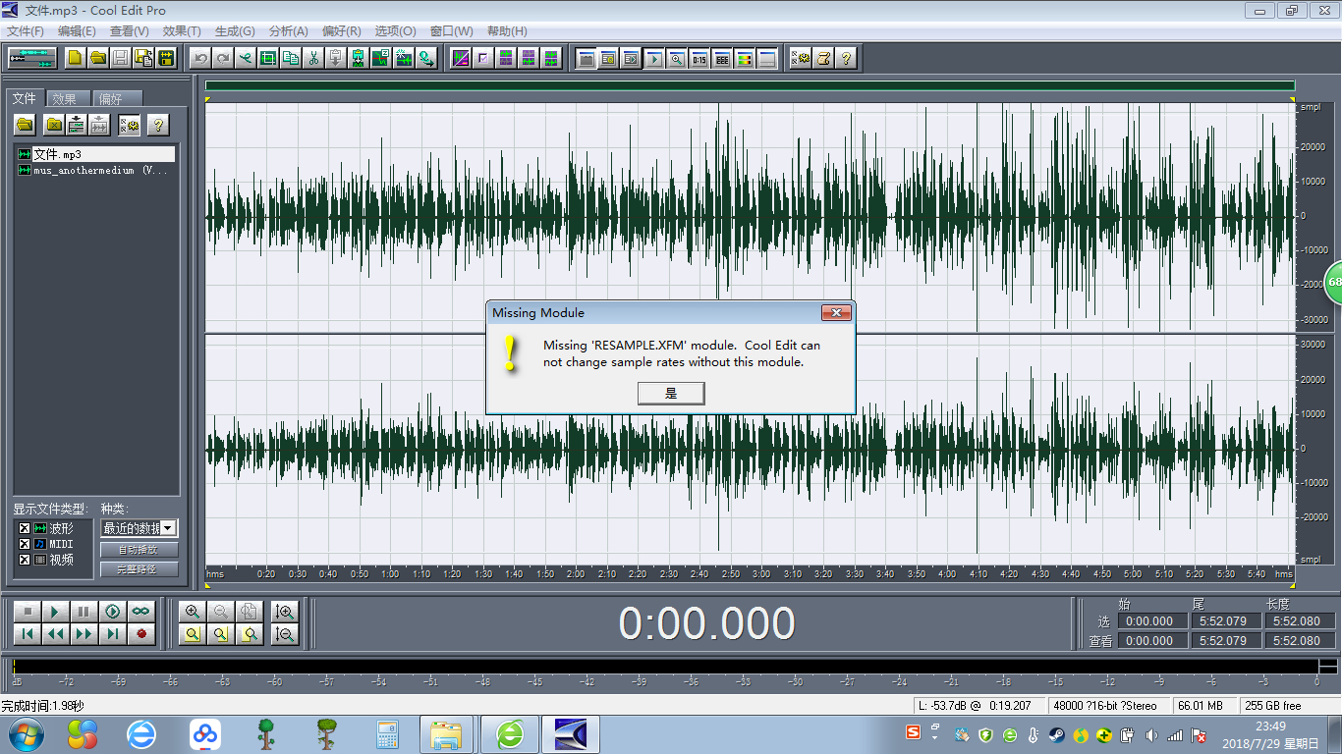Open file in the file panel folder icon
The image size is (1342, 754).
pyautogui.click(x=25, y=125)
